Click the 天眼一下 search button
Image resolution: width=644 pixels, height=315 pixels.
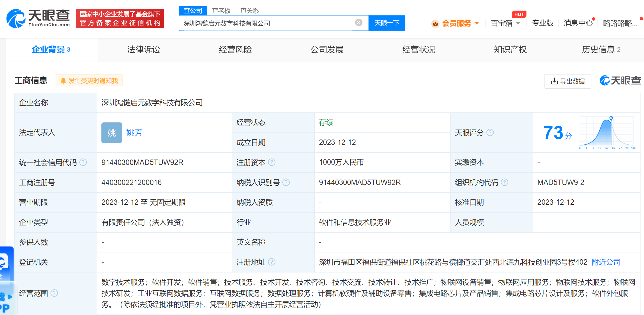click(387, 23)
